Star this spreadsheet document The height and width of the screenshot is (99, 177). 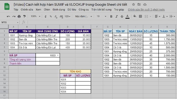coord(134,5)
